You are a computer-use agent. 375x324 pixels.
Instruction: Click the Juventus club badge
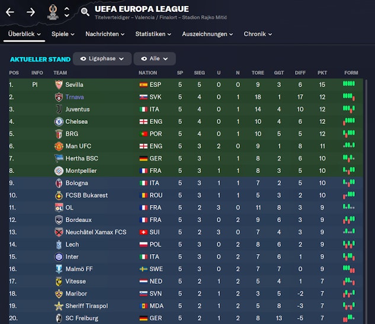pyautogui.click(x=59, y=110)
